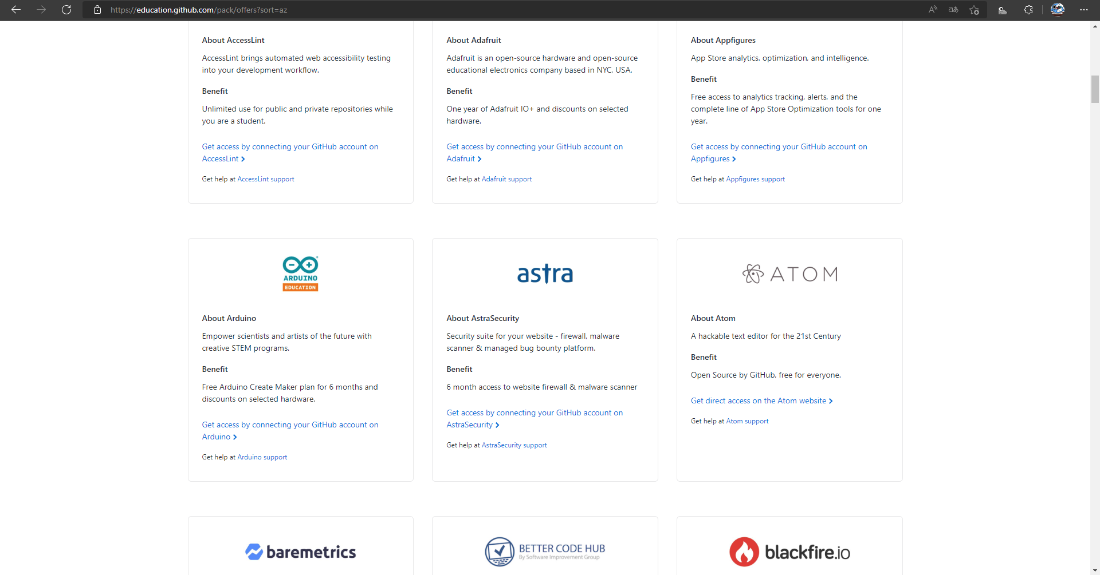Viewport: 1100px width, 575px height.
Task: Click 'One year of Adafruit IO+' benefit text
Action: pyautogui.click(x=537, y=115)
